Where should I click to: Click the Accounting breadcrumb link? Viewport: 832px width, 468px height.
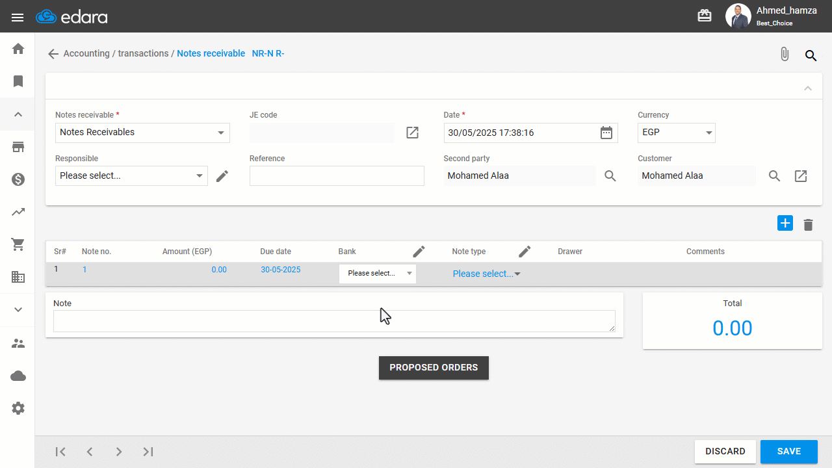tap(86, 53)
